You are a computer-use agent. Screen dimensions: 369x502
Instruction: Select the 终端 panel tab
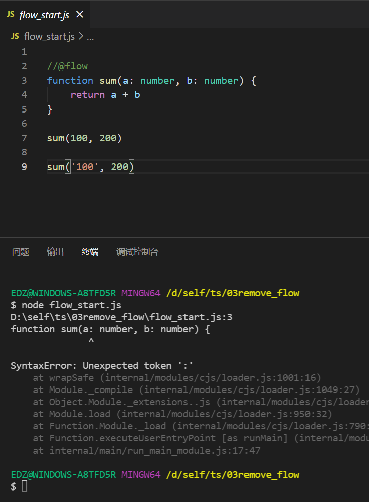pyautogui.click(x=90, y=252)
